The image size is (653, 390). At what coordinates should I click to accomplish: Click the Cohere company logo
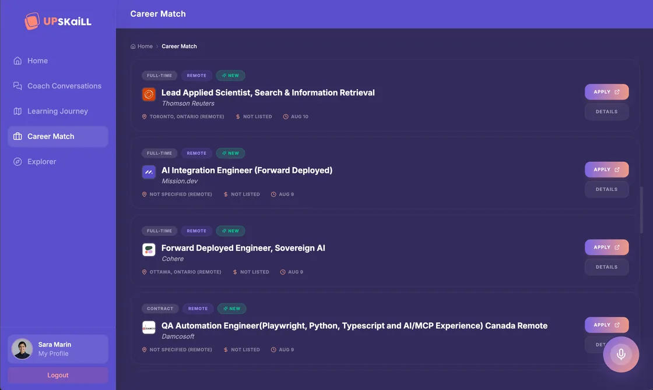click(x=149, y=250)
